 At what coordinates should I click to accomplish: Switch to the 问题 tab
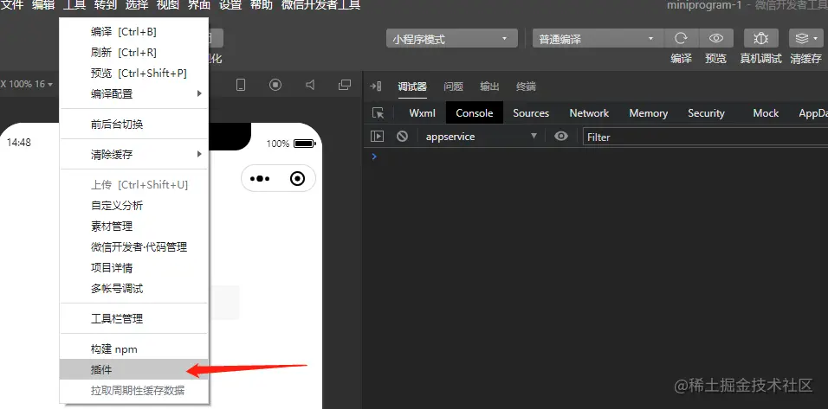pyautogui.click(x=453, y=86)
